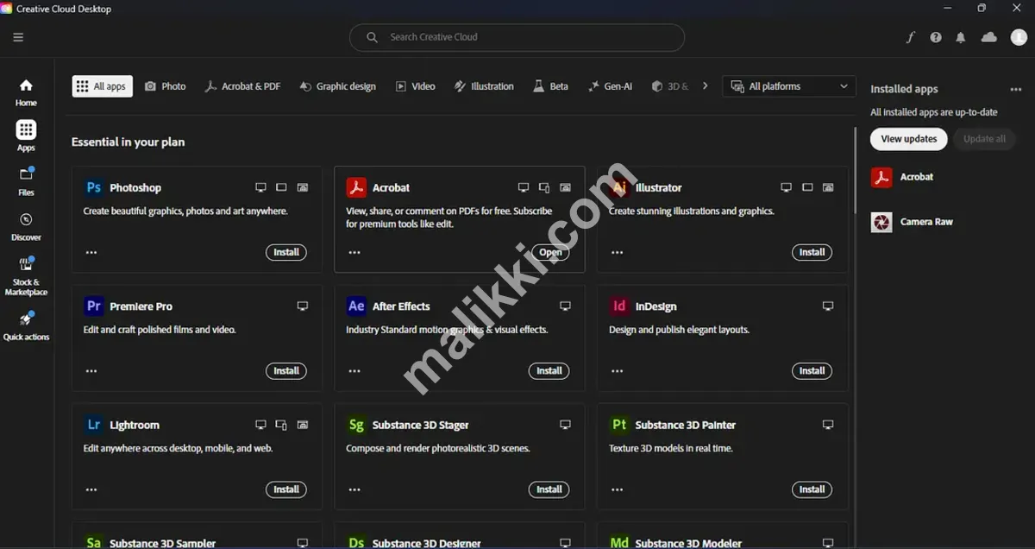Click the Substance 3D Stager Sg icon

(356, 425)
